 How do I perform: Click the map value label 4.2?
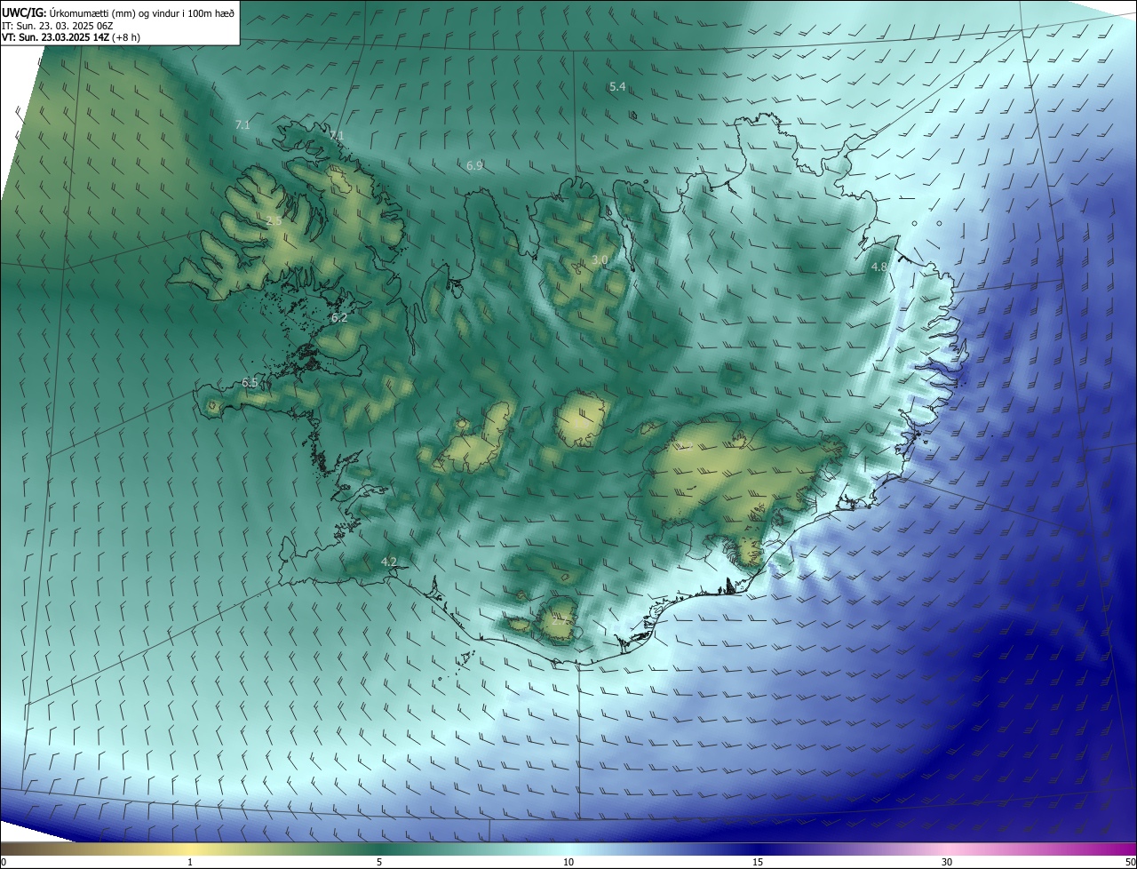click(389, 562)
